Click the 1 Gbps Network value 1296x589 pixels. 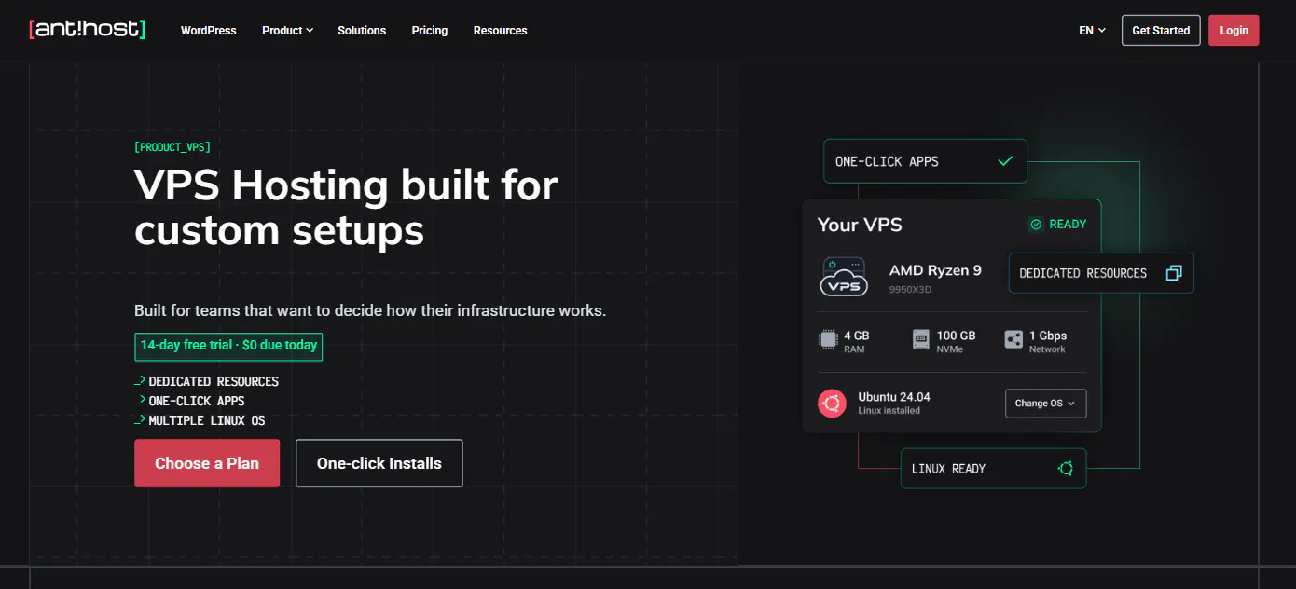point(1048,336)
